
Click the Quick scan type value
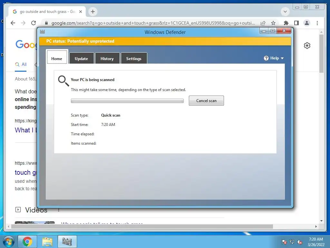(111, 115)
